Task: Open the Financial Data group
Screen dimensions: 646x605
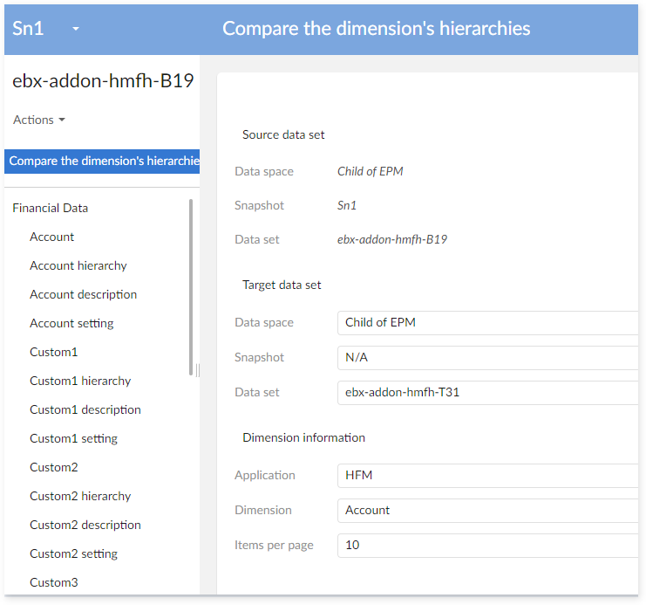Action: (50, 208)
